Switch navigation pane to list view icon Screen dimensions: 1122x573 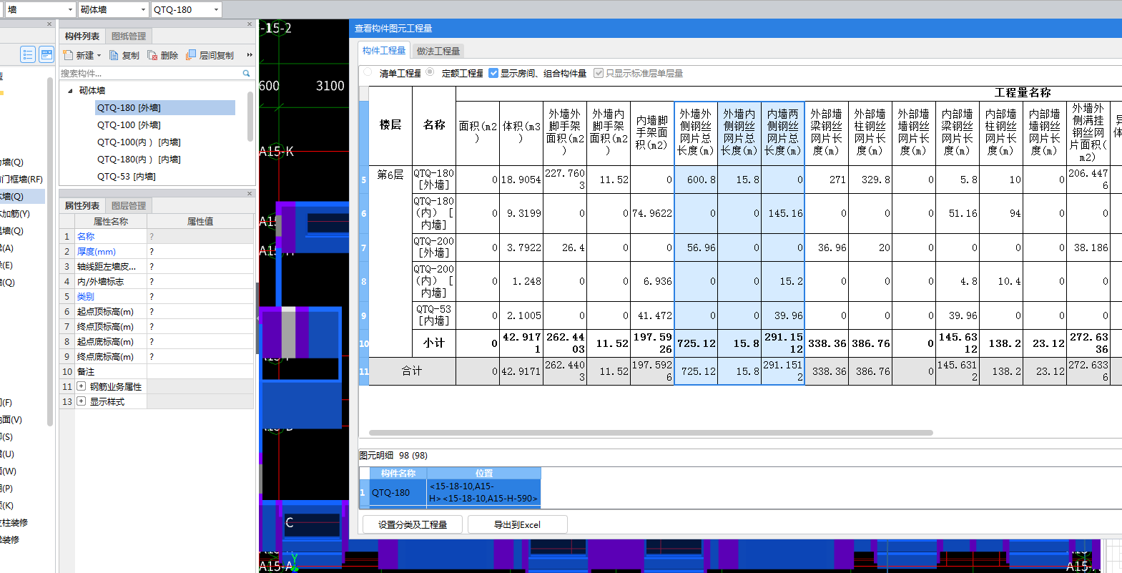tap(28, 54)
